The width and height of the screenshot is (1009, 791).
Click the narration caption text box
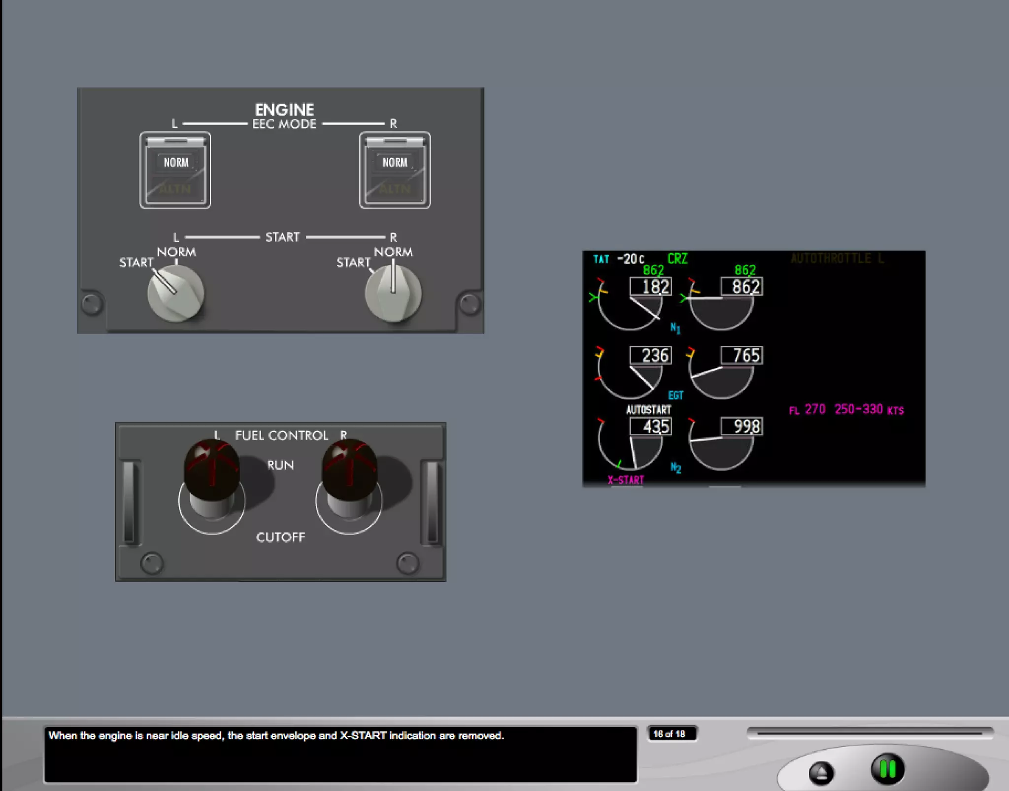tap(340, 754)
